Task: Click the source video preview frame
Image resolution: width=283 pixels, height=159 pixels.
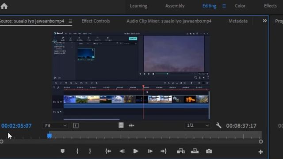Action: [131, 76]
